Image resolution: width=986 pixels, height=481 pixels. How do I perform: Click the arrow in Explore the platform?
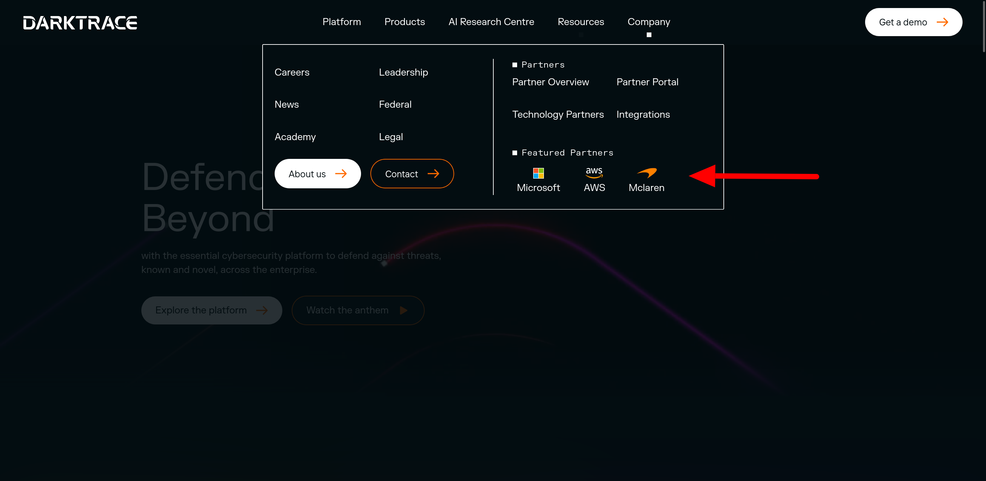262,310
